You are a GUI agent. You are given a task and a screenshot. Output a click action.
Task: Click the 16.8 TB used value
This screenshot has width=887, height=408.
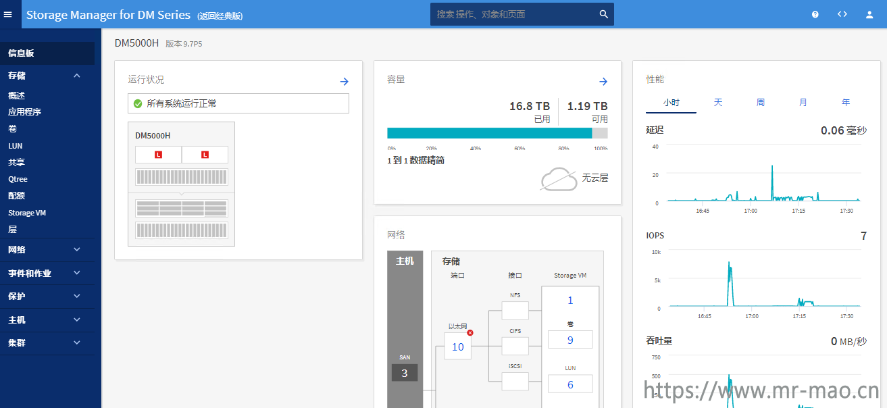pos(530,106)
